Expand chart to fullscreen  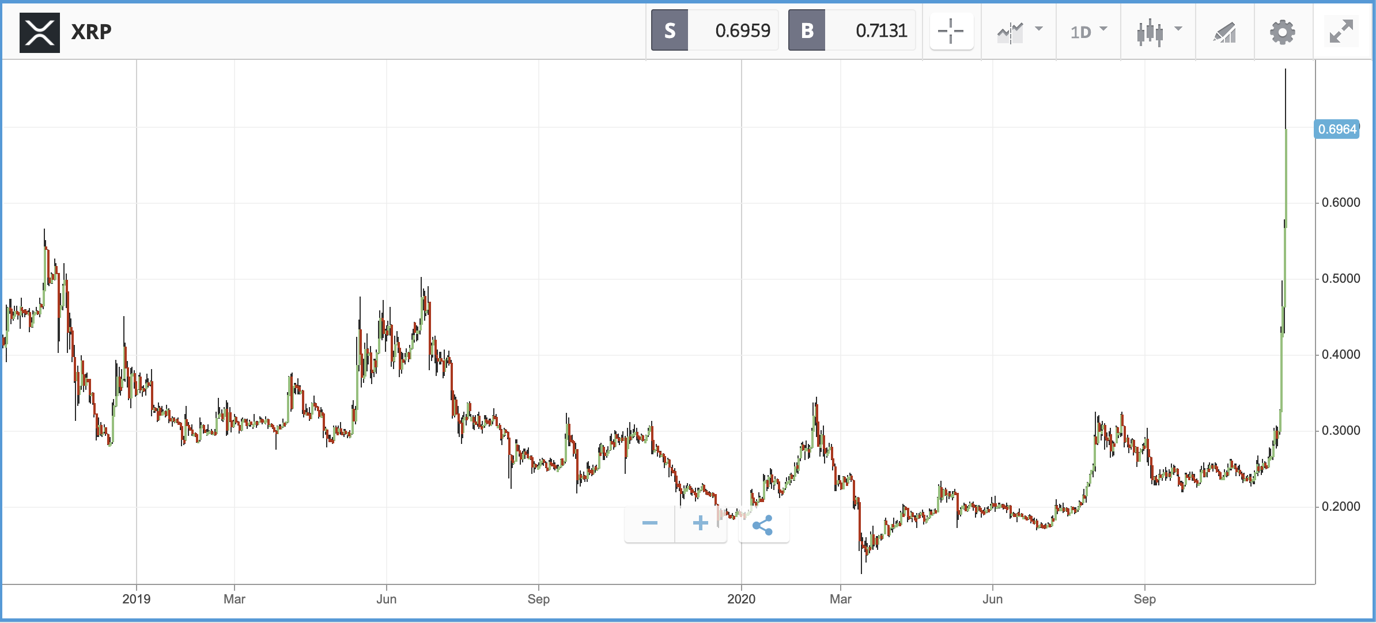point(1341,31)
